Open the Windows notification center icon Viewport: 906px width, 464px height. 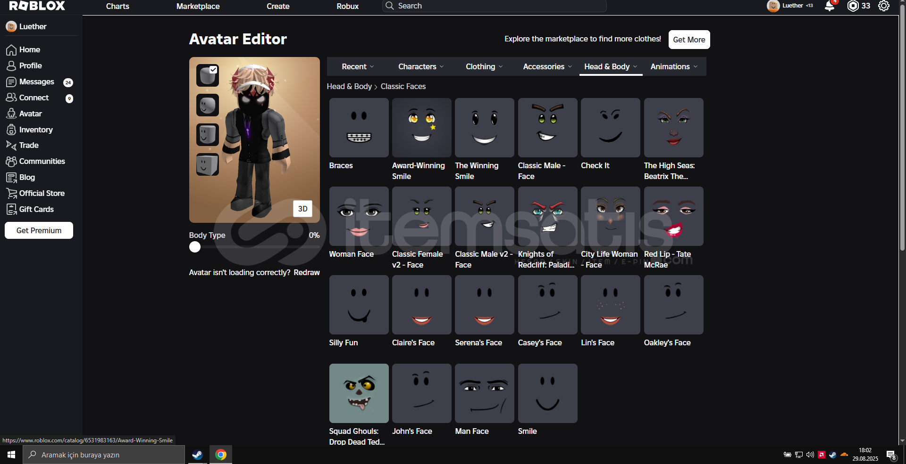891,455
